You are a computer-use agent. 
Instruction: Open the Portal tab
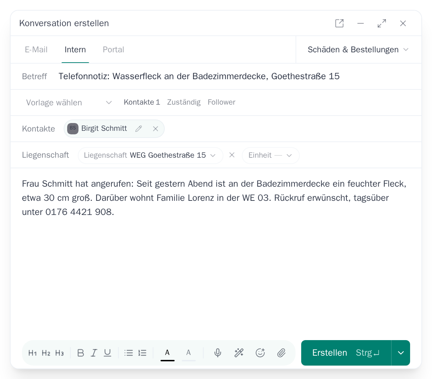(x=113, y=49)
